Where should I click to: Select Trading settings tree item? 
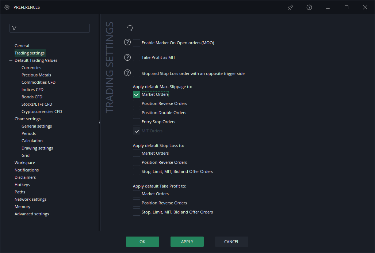[x=30, y=53]
